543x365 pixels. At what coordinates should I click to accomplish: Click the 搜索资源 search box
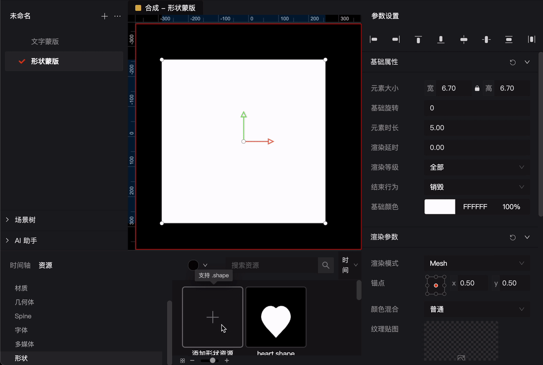(x=272, y=265)
